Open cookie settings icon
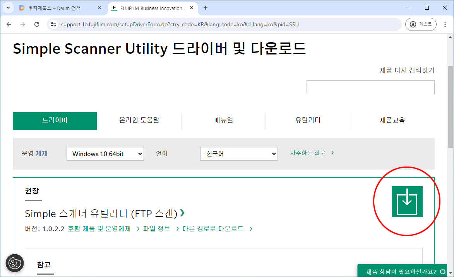 (15, 263)
